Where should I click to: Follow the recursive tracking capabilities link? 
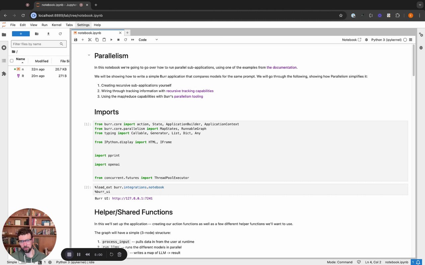190,91
